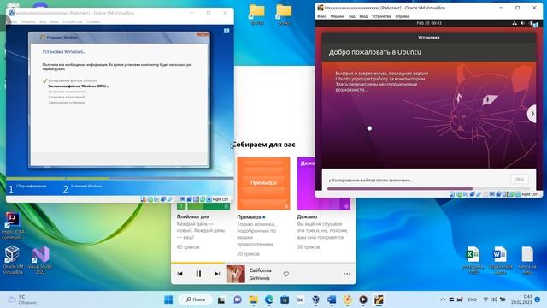Click the Skip button in the Ubuntu installer

click(520, 179)
